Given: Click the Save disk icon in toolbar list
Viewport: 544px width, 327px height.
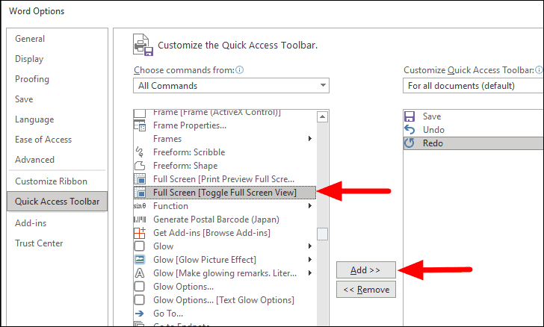Looking at the screenshot, I should pos(409,116).
